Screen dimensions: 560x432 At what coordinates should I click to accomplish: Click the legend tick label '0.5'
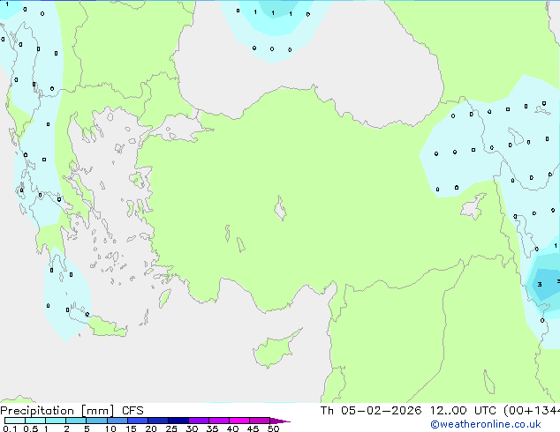[x=30, y=428]
